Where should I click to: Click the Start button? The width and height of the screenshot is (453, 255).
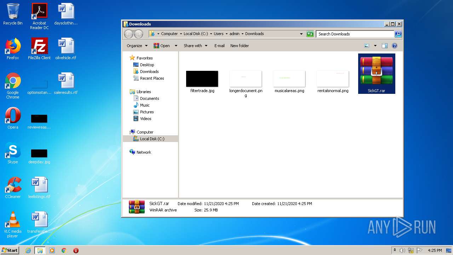(x=10, y=250)
